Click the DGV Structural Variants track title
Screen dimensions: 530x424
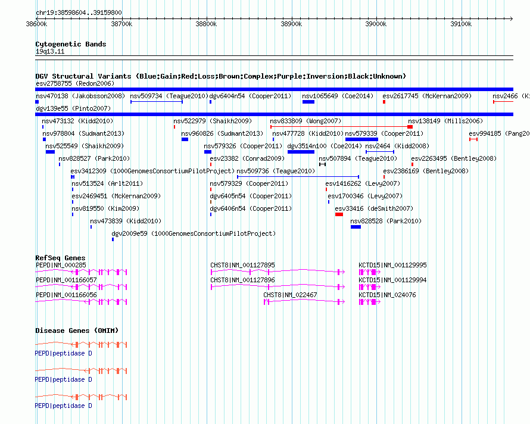221,76
